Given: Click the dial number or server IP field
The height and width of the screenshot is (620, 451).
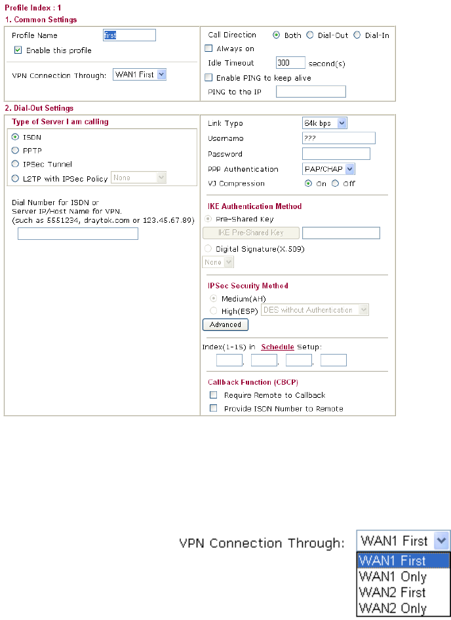Looking at the screenshot, I should [x=78, y=234].
